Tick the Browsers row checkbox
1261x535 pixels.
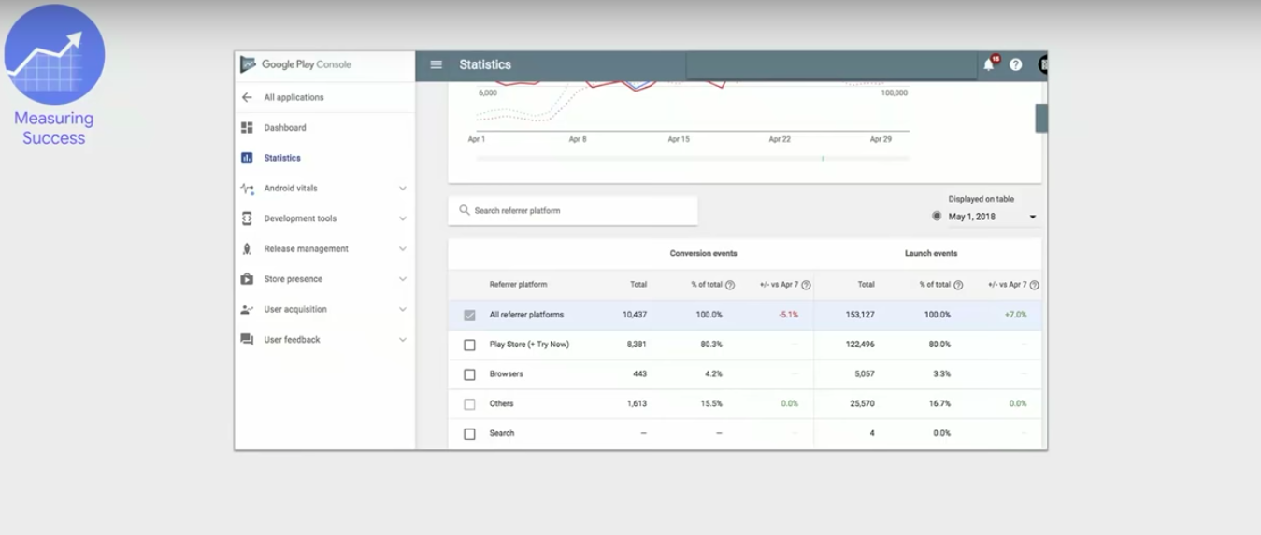pyautogui.click(x=469, y=374)
